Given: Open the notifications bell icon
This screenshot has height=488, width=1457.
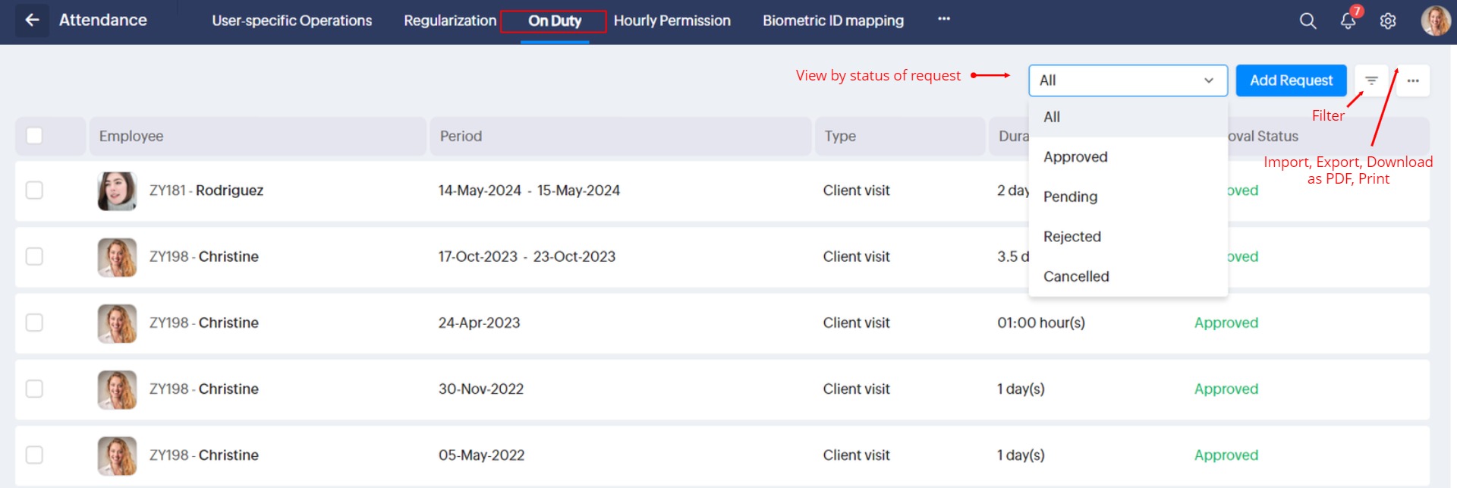Looking at the screenshot, I should (x=1348, y=21).
